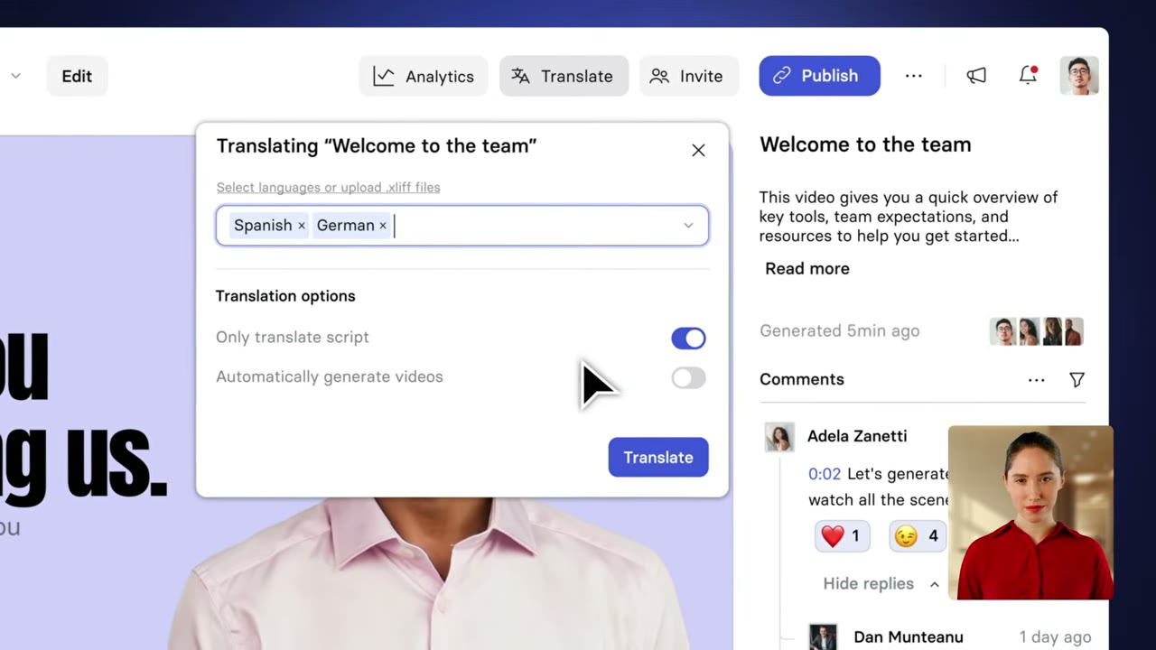Screen dimensions: 1156x650
Task: Click the heart reaction with count 1
Action: point(843,536)
